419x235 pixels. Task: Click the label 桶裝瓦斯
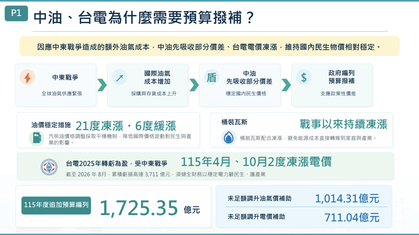coord(234,122)
